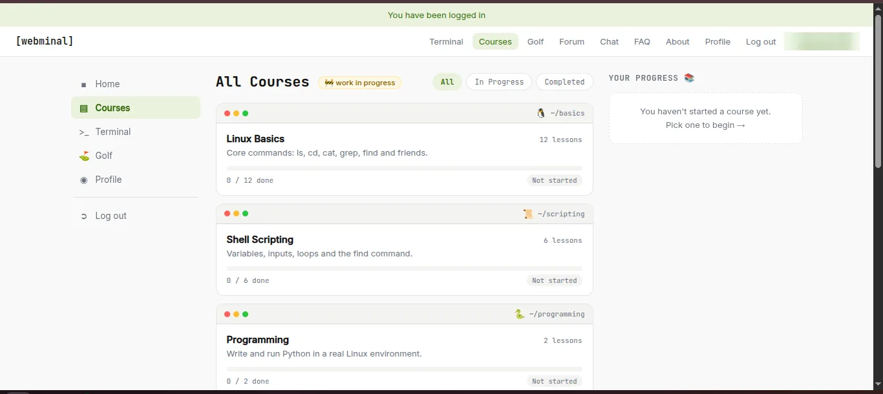Viewport: 883px width, 394px height.
Task: Click the Profile circle icon in sidebar
Action: (83, 180)
